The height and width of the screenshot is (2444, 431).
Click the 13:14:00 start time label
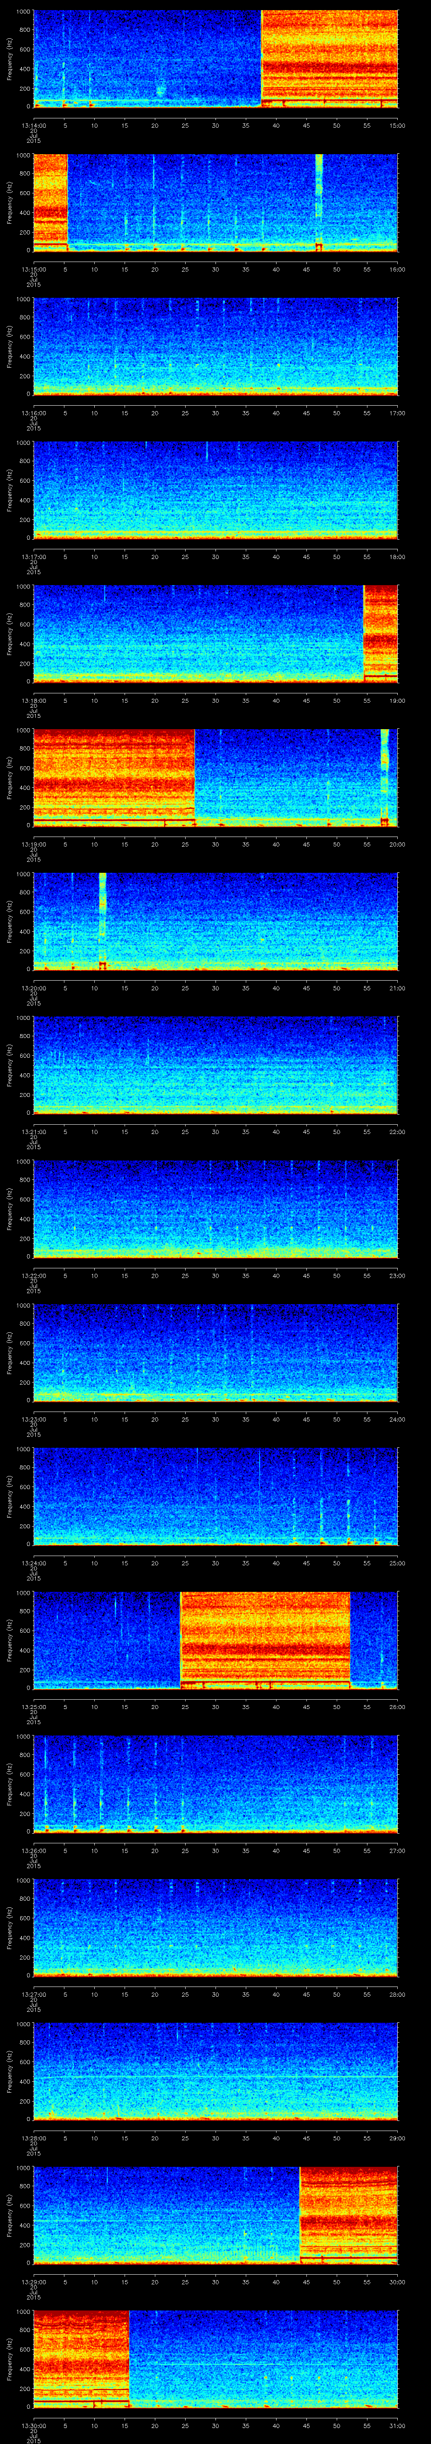[33, 125]
